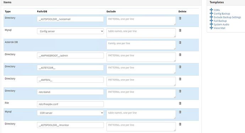Click the Asterisk DB type label

11,42
